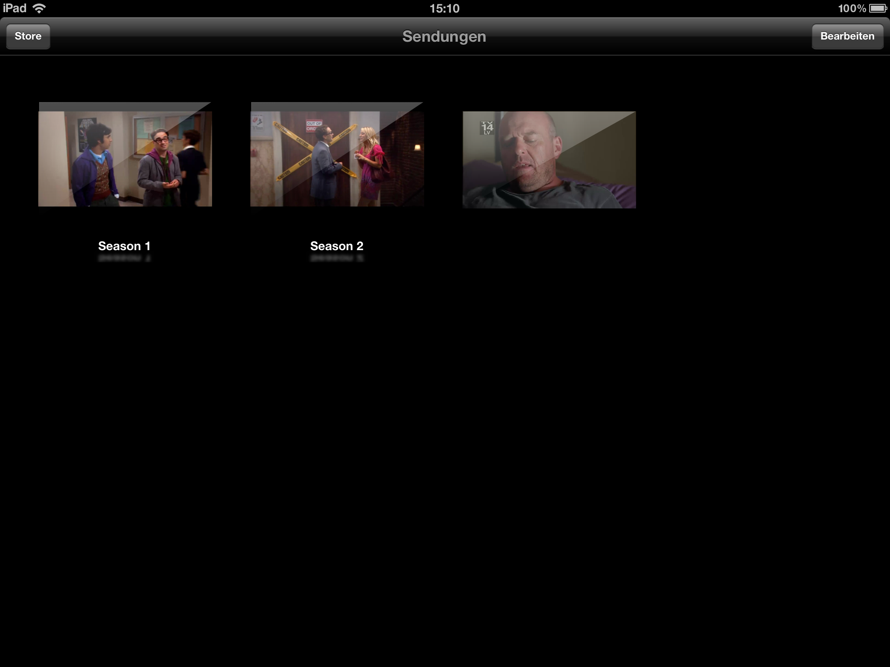Tap the Store button
Viewport: 890px width, 667px height.
coord(28,36)
